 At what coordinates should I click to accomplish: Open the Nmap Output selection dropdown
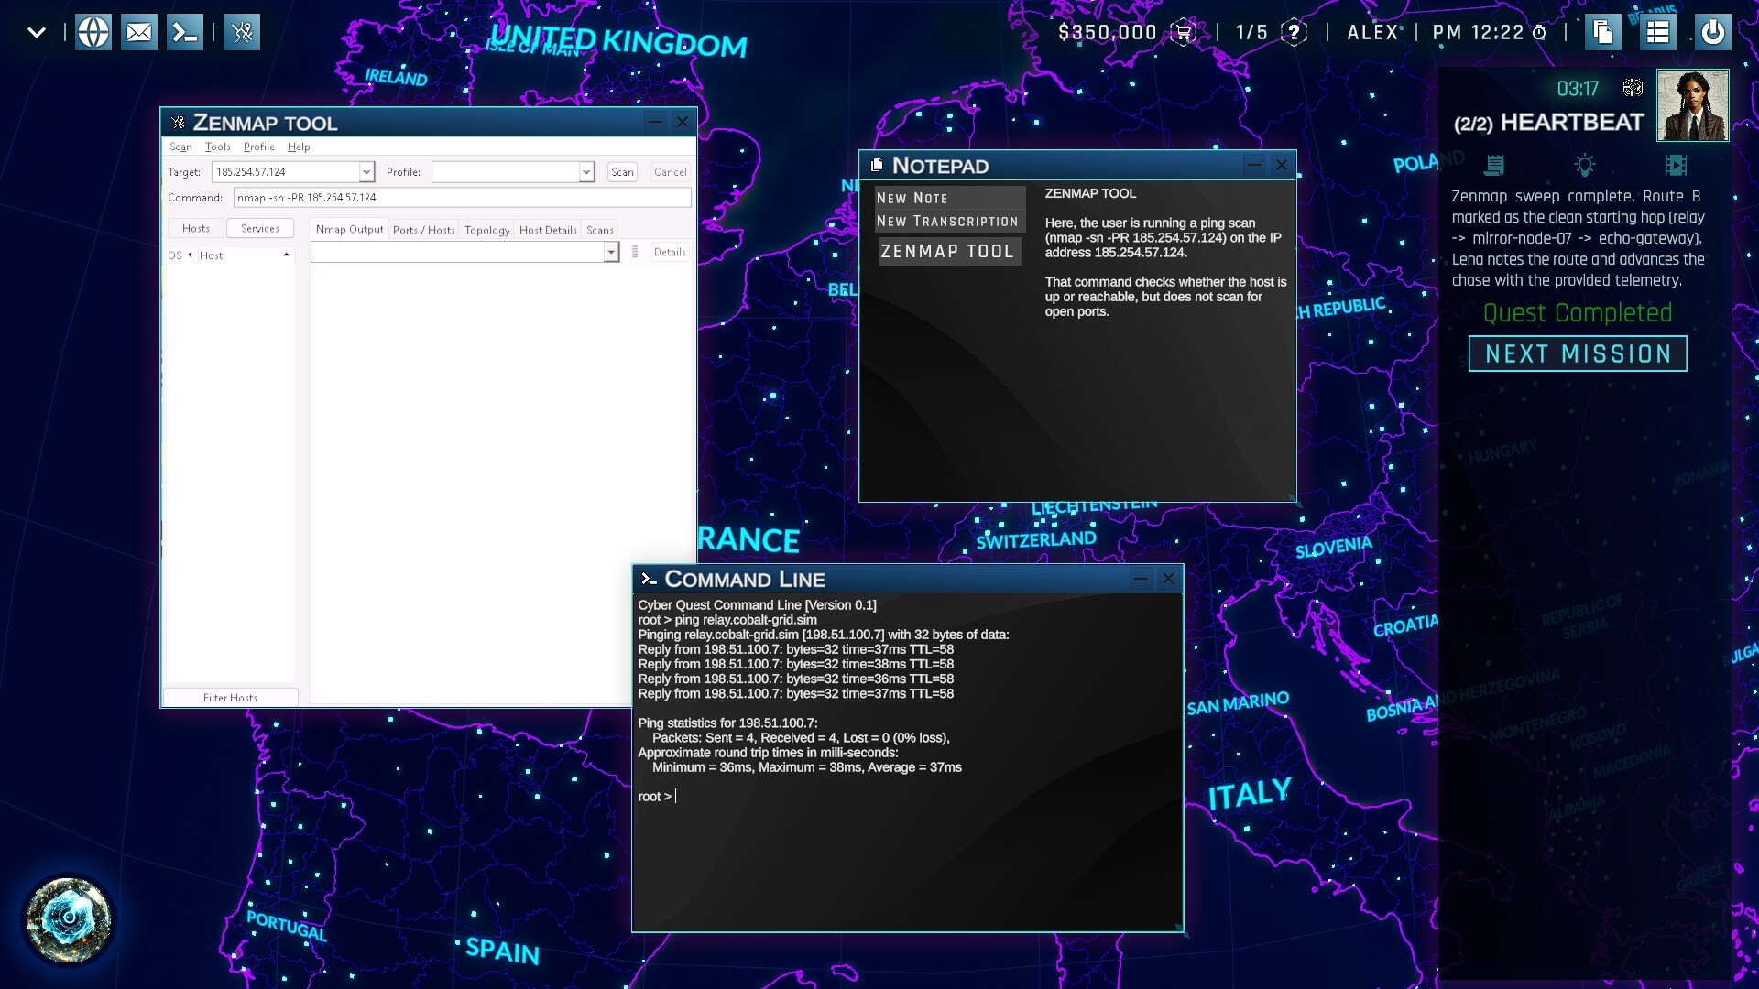611,252
